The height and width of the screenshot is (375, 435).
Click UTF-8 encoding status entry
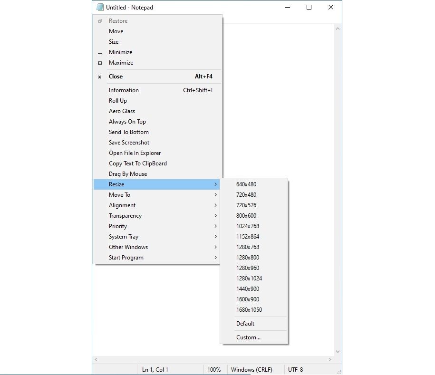pos(295,370)
